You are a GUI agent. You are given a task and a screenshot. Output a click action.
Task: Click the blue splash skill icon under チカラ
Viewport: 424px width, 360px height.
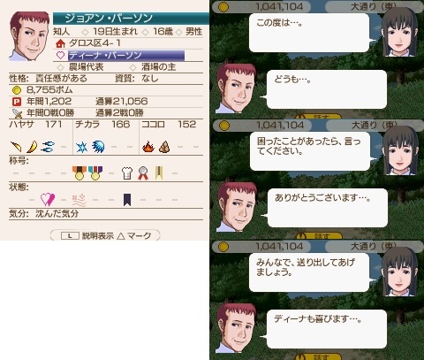tap(98, 147)
